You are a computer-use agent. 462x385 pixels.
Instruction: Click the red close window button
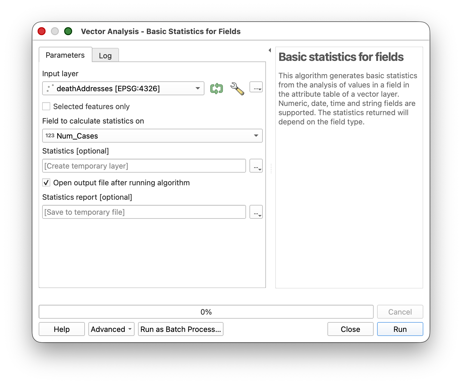42,31
